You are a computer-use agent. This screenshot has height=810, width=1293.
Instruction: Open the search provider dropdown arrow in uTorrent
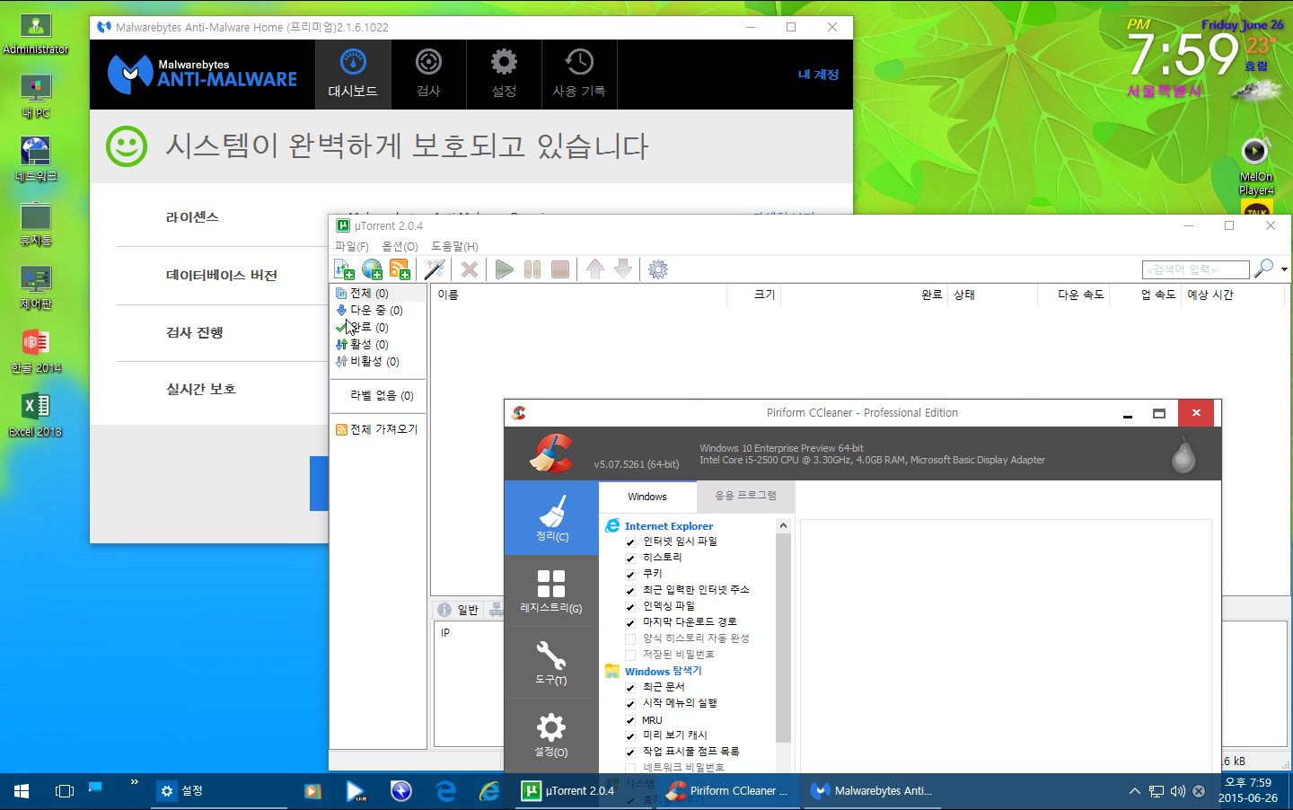[1284, 269]
